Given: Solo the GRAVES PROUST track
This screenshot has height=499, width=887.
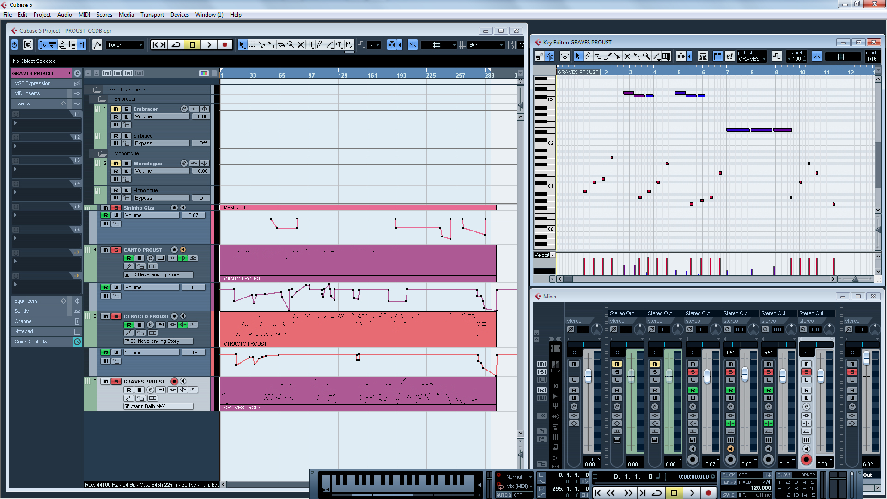Looking at the screenshot, I should tap(116, 382).
